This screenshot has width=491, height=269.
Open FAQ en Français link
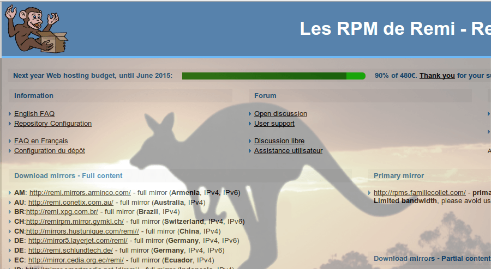point(41,141)
